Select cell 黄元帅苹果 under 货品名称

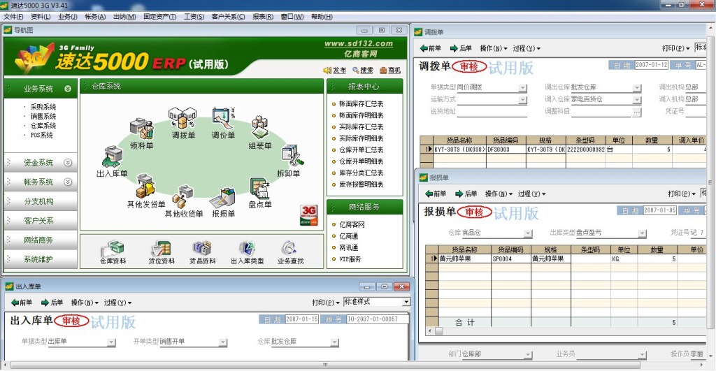coord(465,259)
